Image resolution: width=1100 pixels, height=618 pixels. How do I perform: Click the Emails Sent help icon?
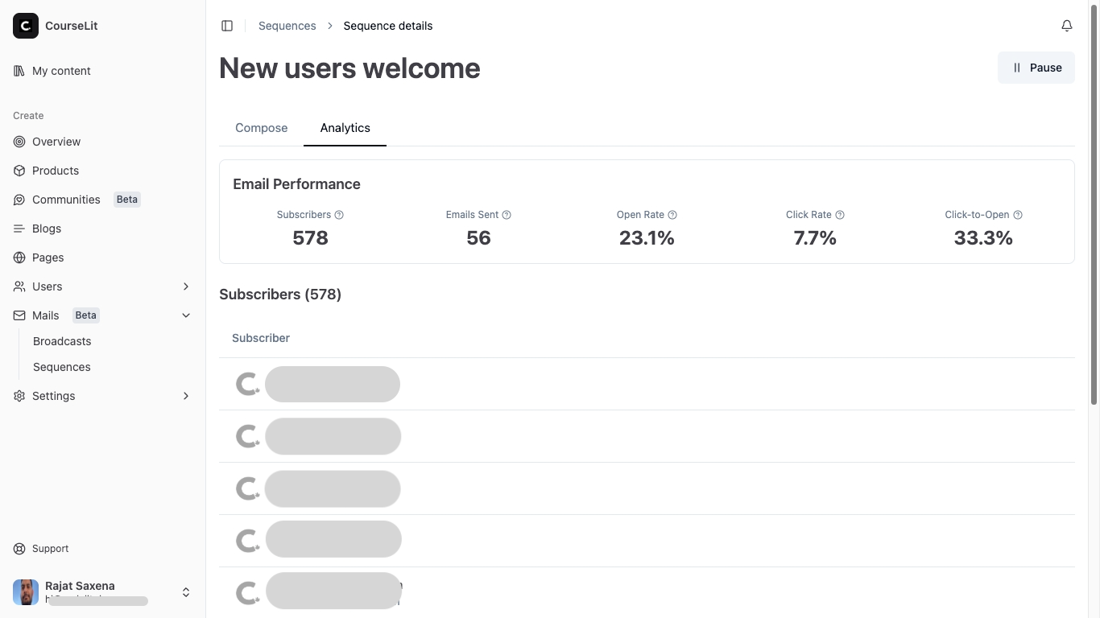[x=507, y=215]
